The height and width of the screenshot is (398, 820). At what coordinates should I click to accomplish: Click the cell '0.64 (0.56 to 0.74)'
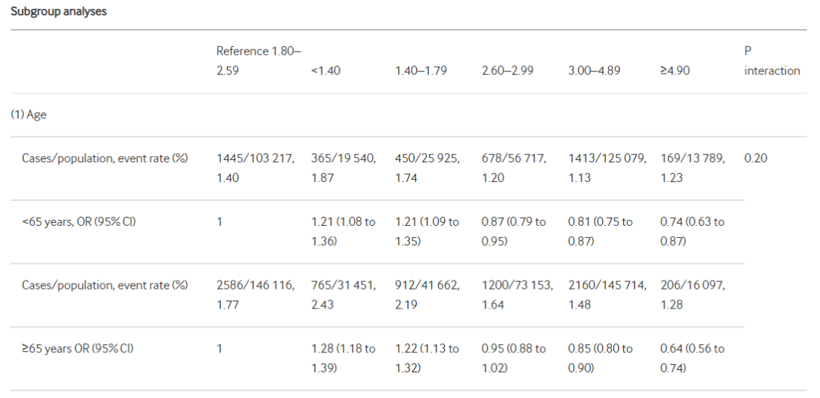click(x=692, y=359)
